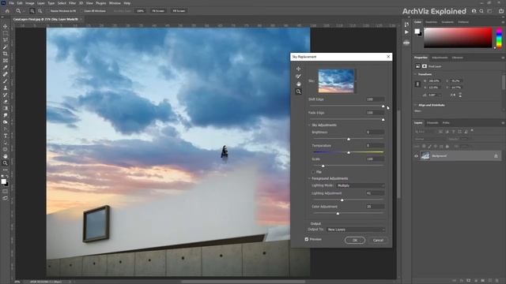Open the Sky preset picker dropdown
This screenshot has height=284, width=506.
356,80
